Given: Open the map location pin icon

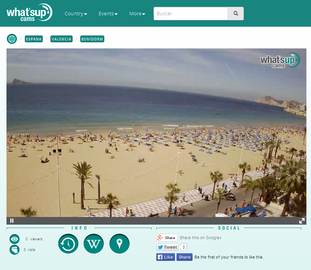Looking at the screenshot, I should (120, 244).
